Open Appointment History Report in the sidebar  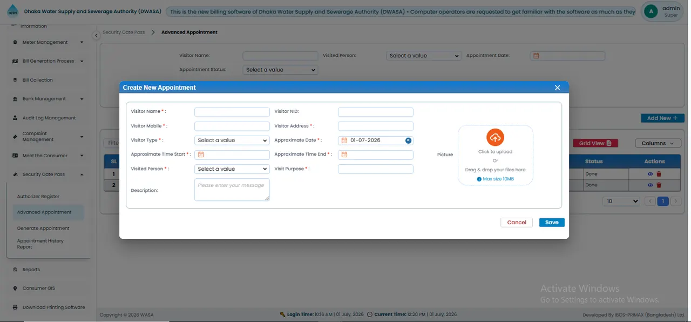[x=40, y=244]
